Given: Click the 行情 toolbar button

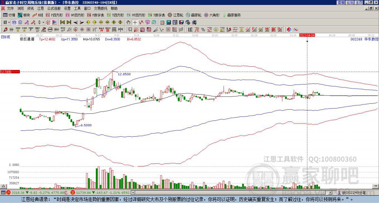Looking at the screenshot, I should [x=9, y=15].
